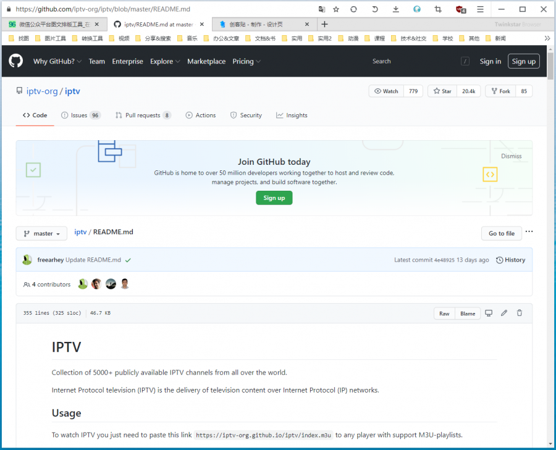Viewport: 556px width, 450px height.
Task: Bookmark page with the star icon
Action: coord(336,9)
